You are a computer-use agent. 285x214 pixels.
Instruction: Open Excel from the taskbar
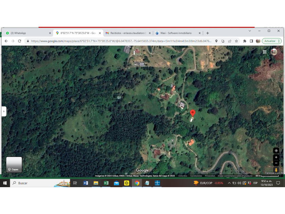(106, 183)
